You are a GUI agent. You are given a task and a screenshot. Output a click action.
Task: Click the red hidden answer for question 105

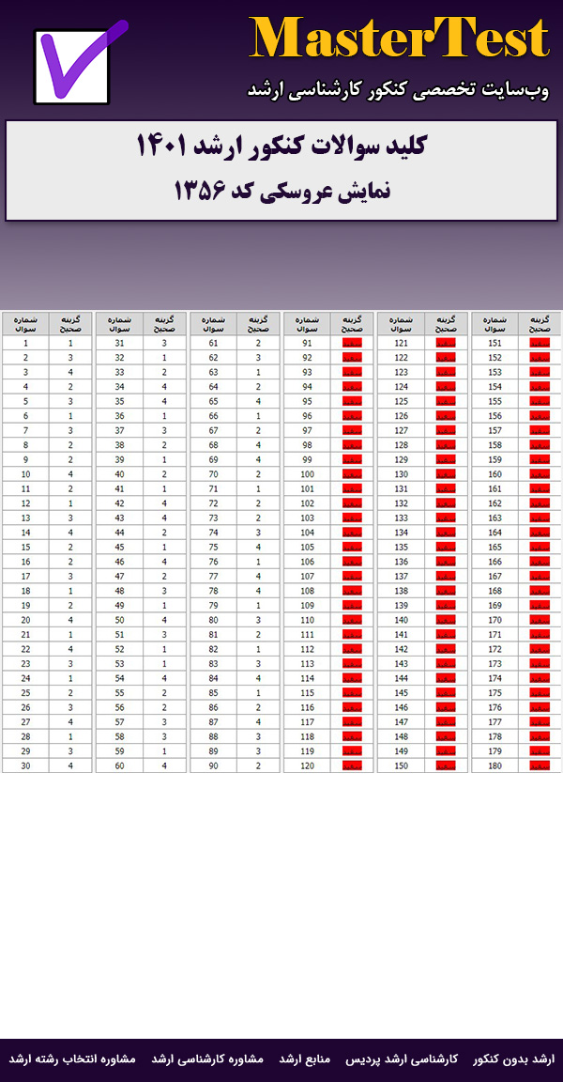pyautogui.click(x=352, y=547)
